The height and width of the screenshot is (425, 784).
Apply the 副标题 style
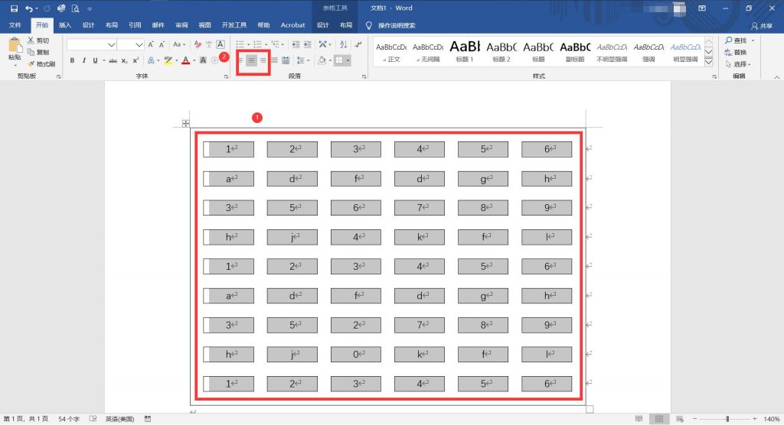(575, 51)
